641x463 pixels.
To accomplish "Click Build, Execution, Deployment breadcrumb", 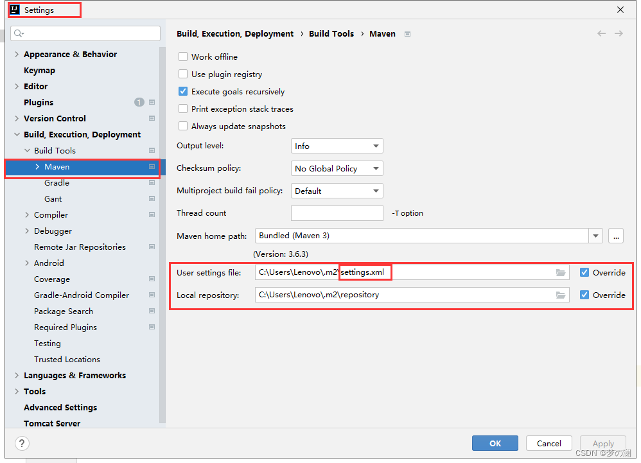I will (235, 33).
